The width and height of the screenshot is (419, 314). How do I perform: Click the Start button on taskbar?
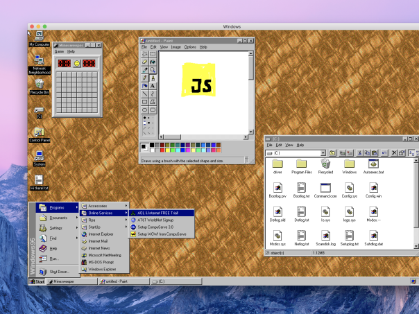coord(37,282)
